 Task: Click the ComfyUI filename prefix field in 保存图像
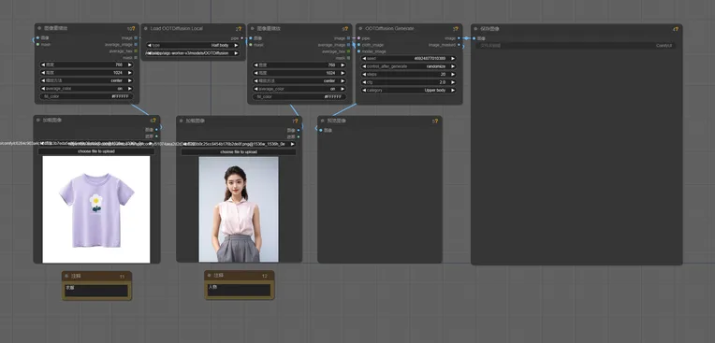point(576,46)
